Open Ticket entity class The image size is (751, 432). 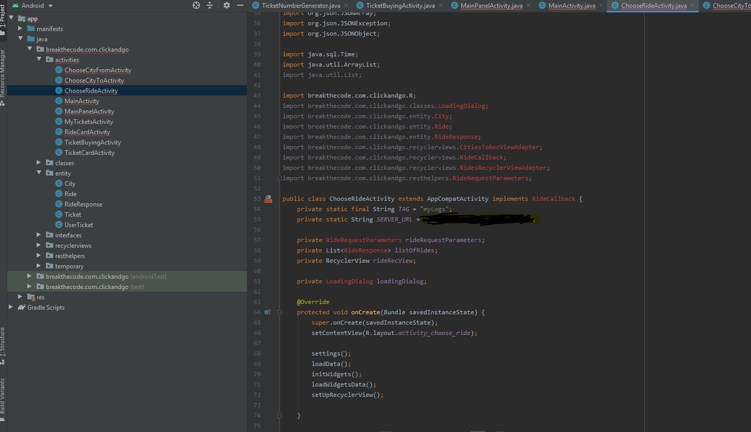tap(73, 215)
